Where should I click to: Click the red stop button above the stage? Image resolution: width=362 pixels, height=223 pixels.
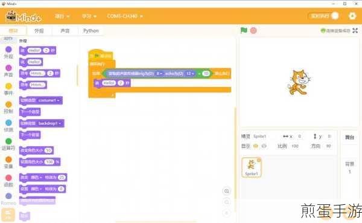[253, 31]
